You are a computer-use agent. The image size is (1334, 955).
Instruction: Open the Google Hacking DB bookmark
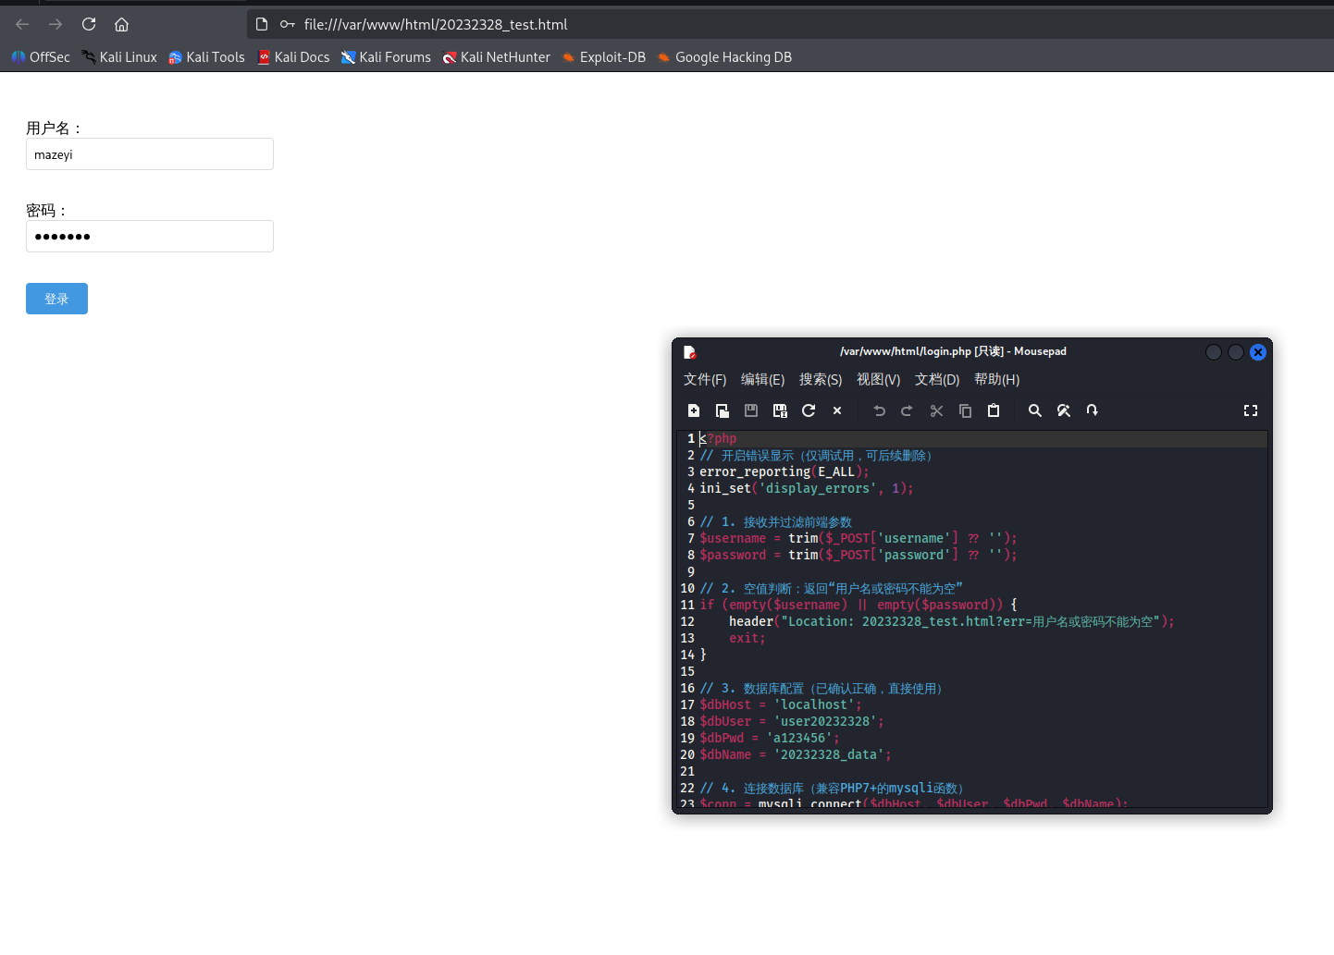point(724,57)
